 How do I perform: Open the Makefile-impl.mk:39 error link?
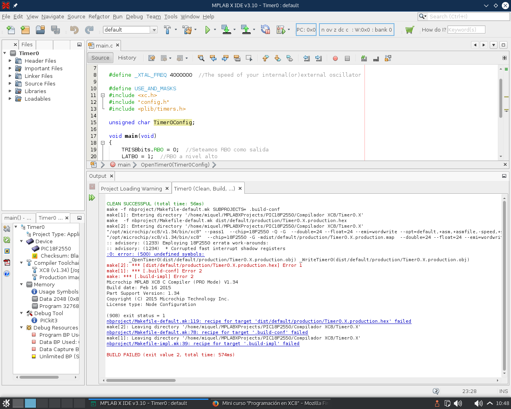click(x=203, y=343)
